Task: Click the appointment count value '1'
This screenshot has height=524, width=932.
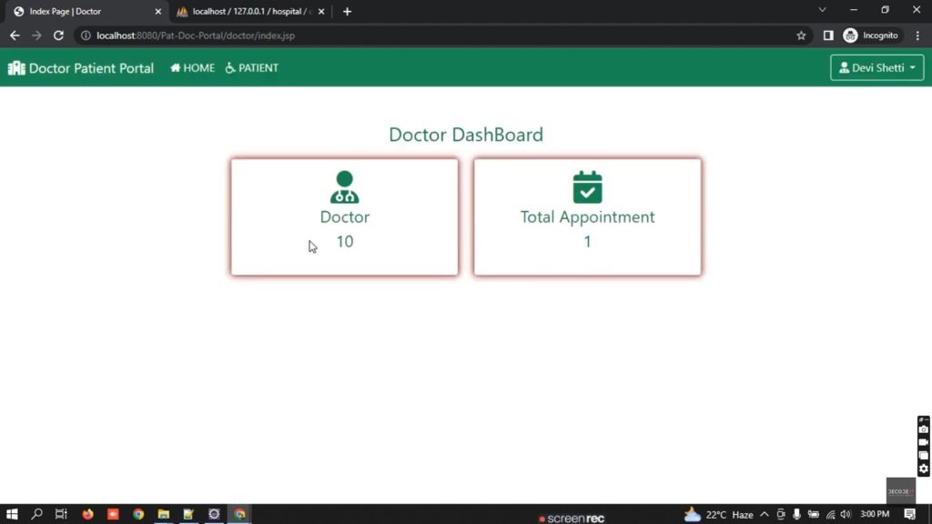Action: [587, 241]
